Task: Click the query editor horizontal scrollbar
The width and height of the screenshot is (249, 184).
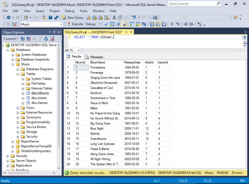Action: pyautogui.click(x=161, y=50)
